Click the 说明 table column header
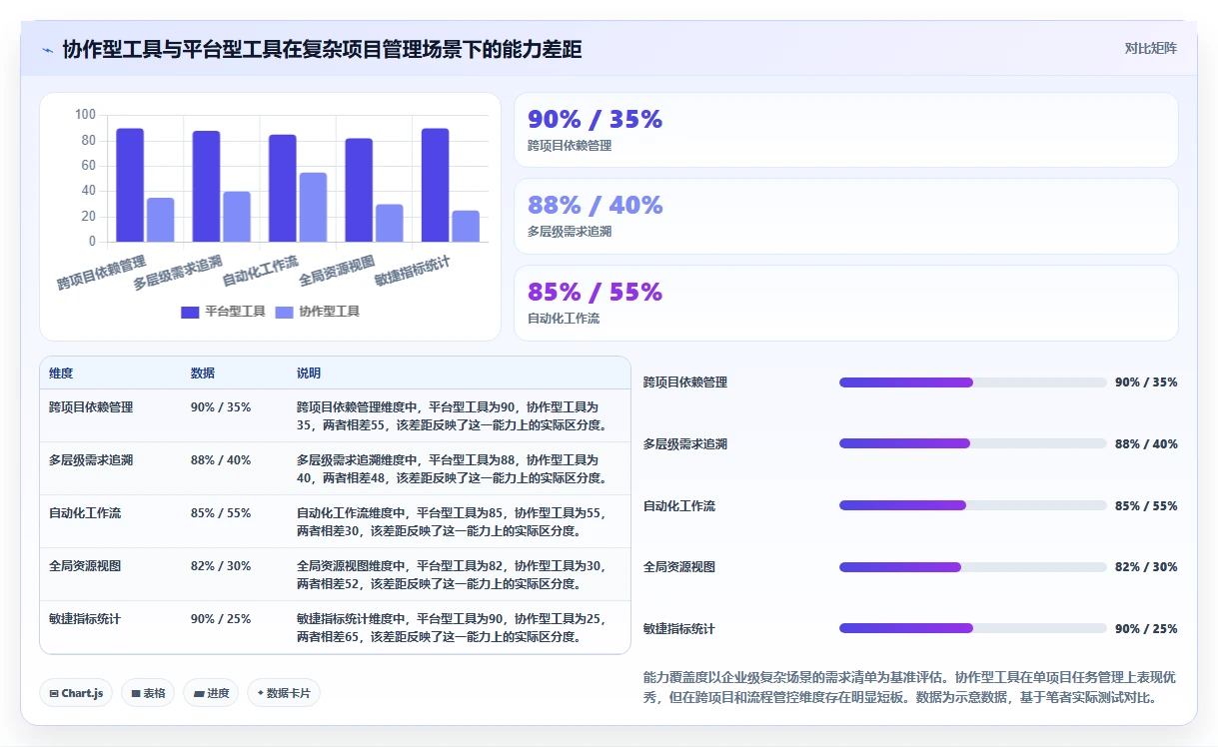 (309, 373)
